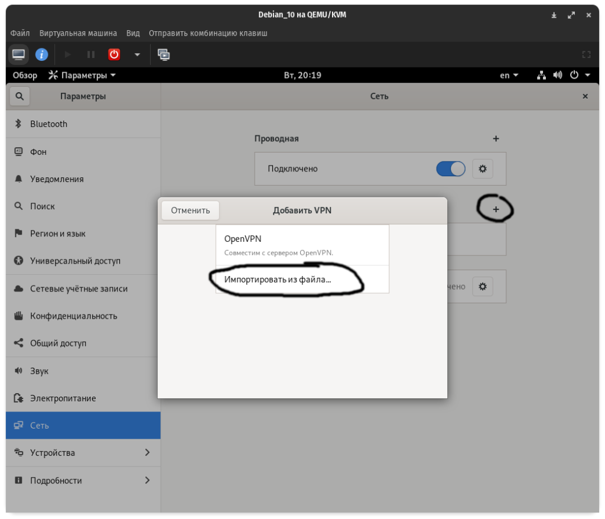This screenshot has width=605, height=519.
Task: Open the Файл menu
Action: [x=20, y=33]
